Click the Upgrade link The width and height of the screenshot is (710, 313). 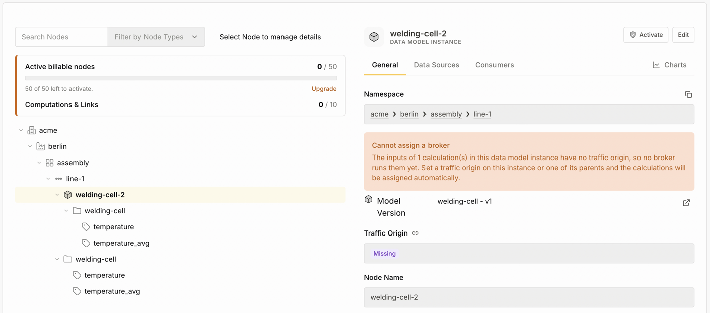324,89
